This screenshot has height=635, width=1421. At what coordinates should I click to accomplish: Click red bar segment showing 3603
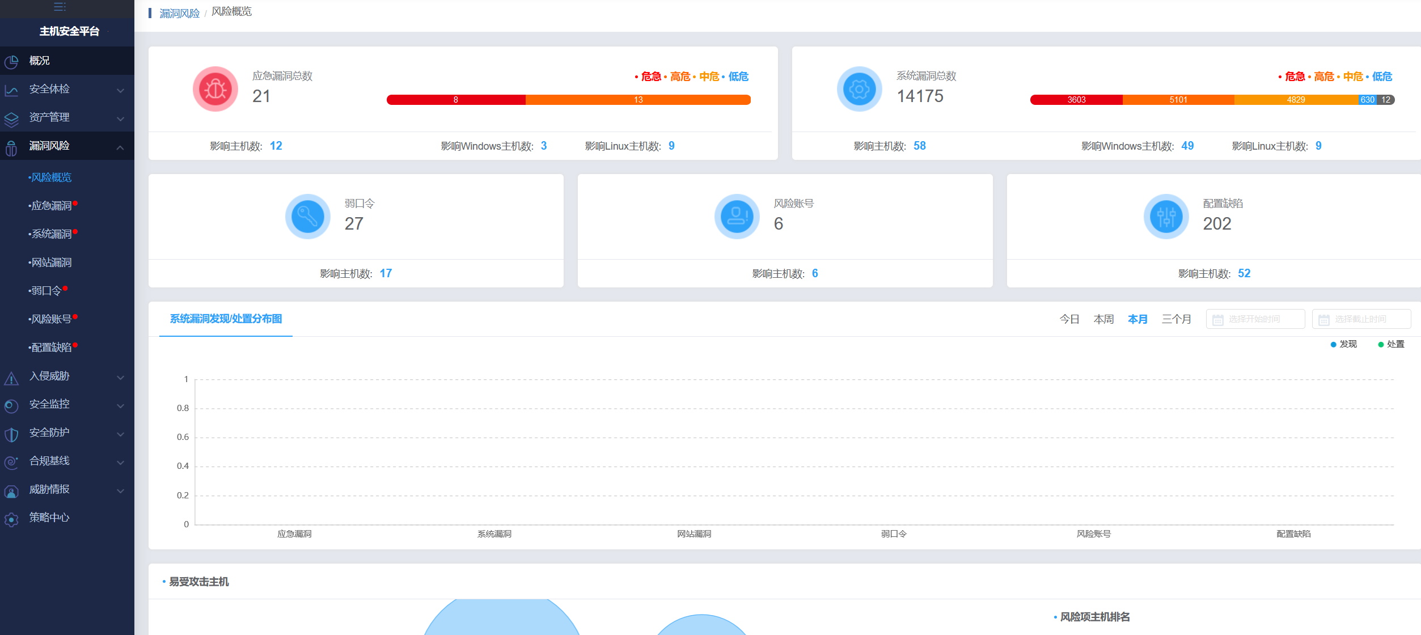coord(1076,100)
